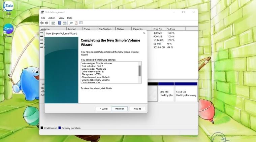Click the Disk Management title bar icon

coord(42,12)
